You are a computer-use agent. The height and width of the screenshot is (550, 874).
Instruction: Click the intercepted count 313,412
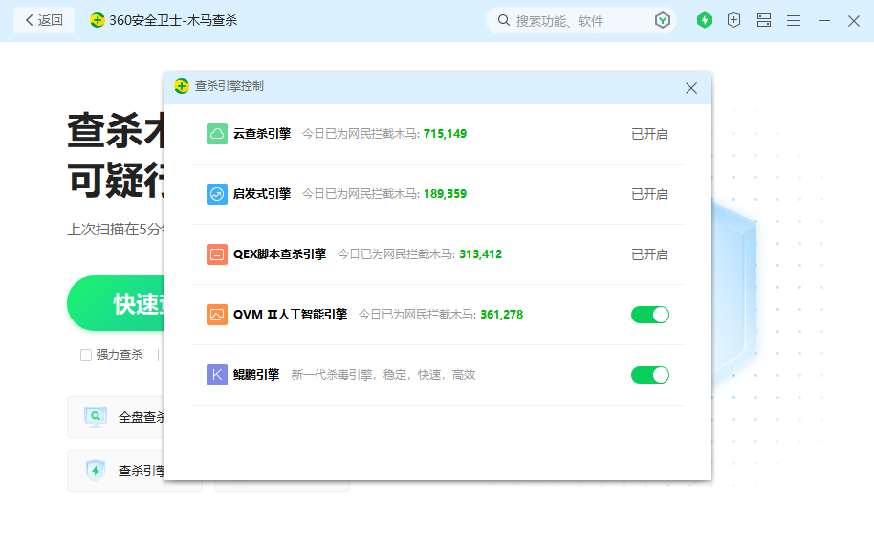pyautogui.click(x=480, y=254)
